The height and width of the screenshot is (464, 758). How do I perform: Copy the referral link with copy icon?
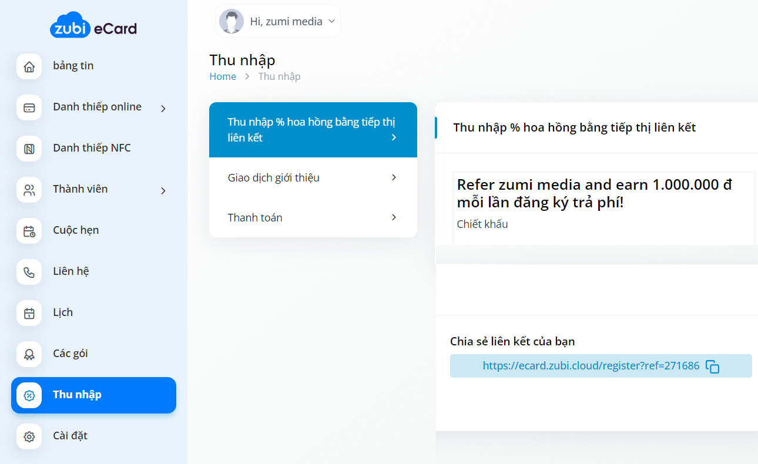(x=712, y=367)
